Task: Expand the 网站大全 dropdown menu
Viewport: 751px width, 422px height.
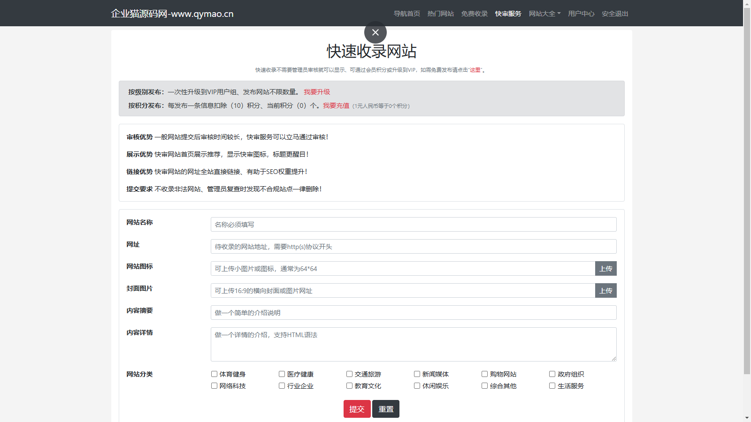Action: coord(544,14)
